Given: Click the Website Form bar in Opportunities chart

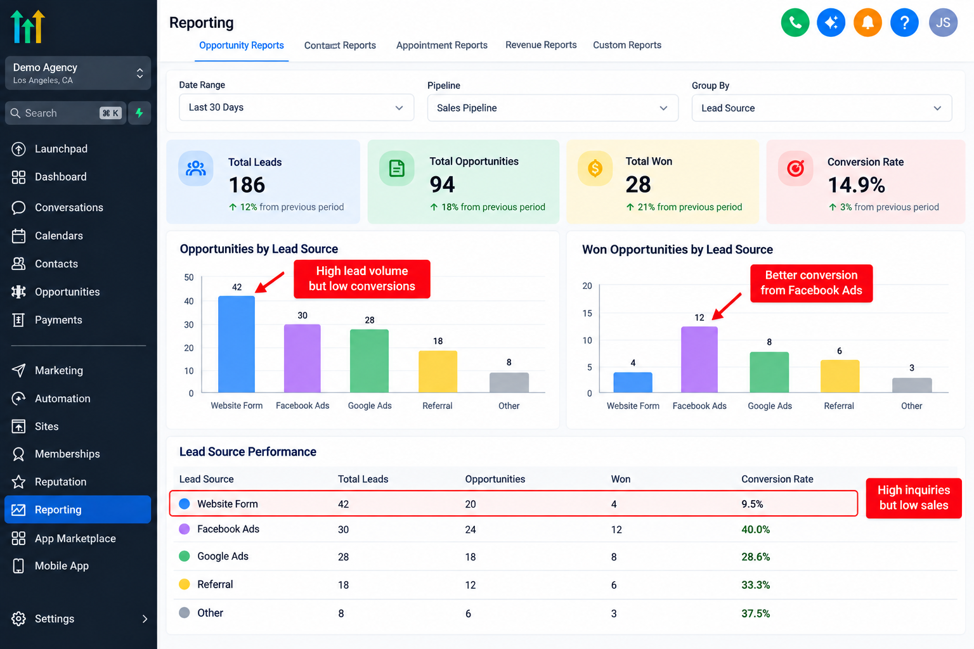Looking at the screenshot, I should pyautogui.click(x=237, y=344).
